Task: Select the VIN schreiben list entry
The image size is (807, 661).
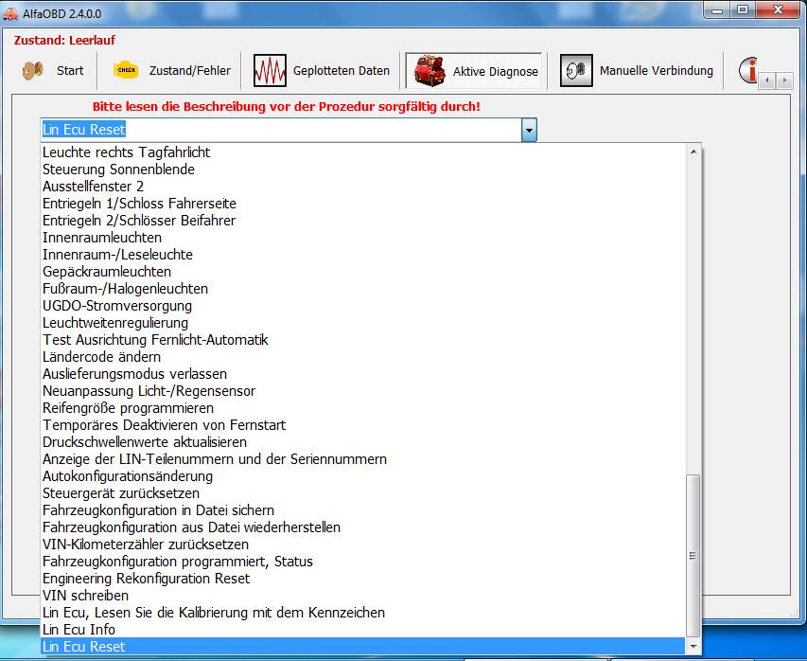Action: click(85, 596)
